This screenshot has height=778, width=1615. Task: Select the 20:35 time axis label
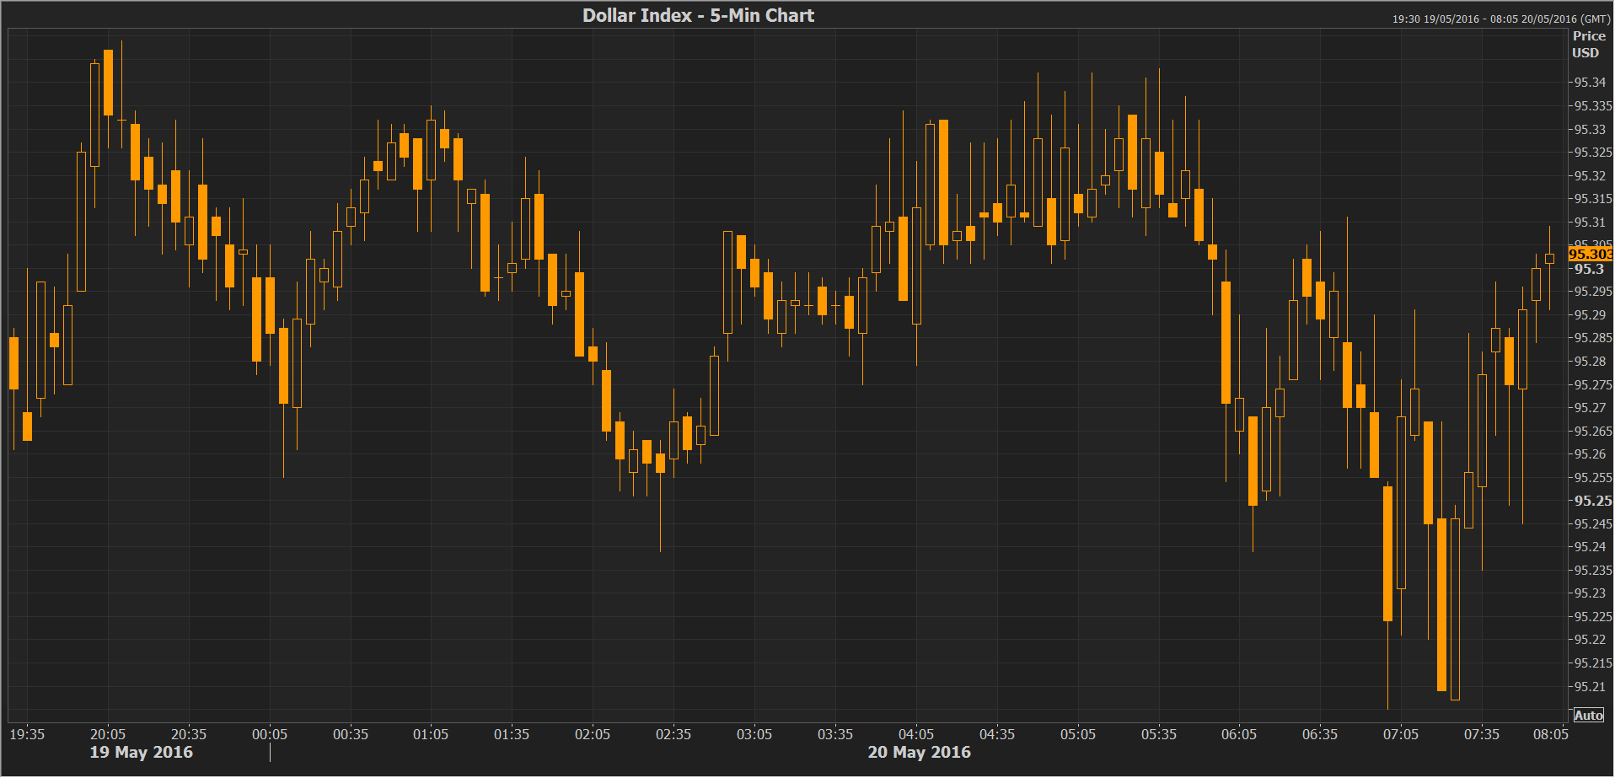click(189, 734)
